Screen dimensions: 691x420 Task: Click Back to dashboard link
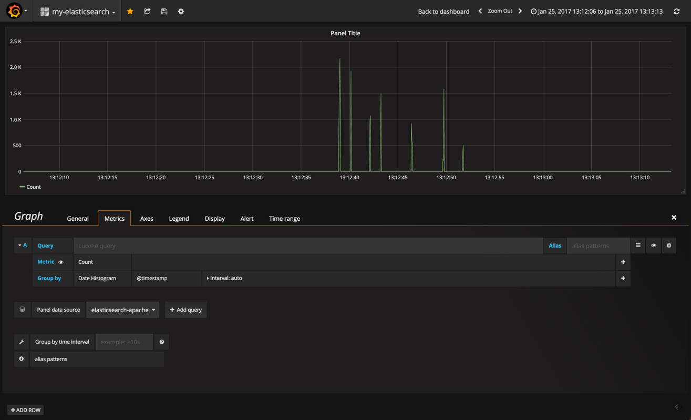443,12
